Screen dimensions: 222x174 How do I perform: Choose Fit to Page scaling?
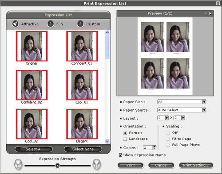click(168, 139)
